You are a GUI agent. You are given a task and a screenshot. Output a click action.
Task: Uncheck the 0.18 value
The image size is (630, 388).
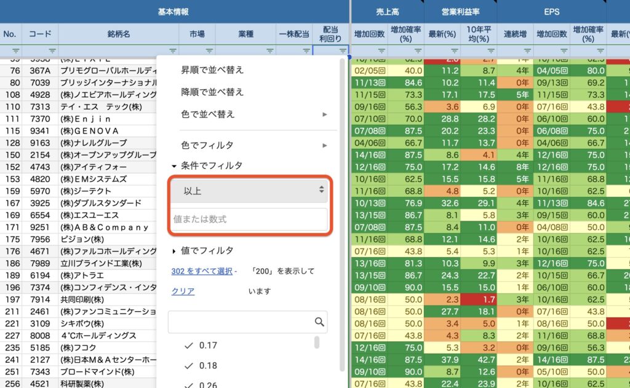[189, 365]
